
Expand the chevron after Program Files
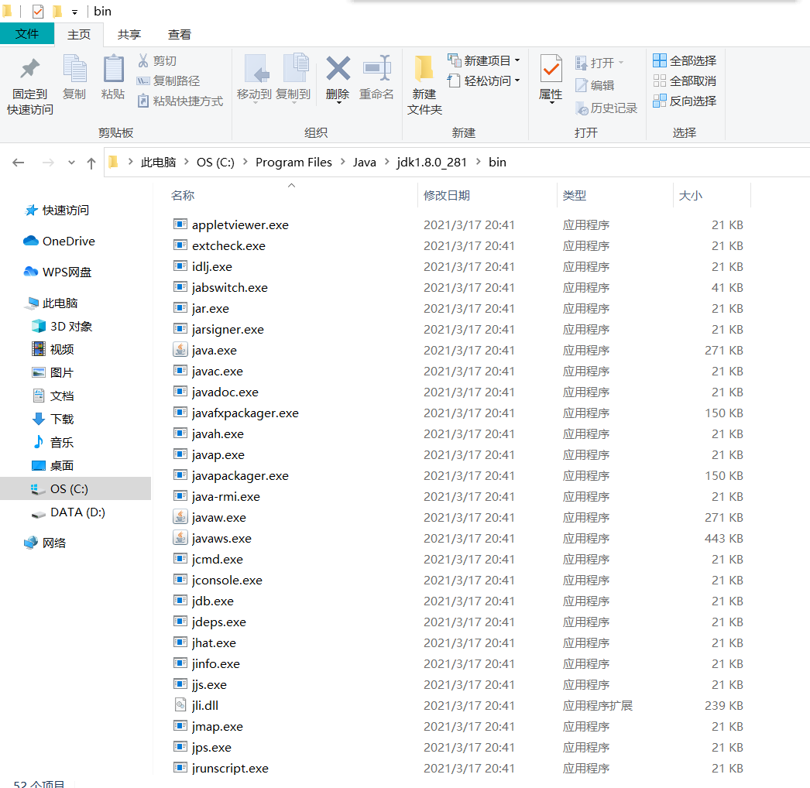342,162
